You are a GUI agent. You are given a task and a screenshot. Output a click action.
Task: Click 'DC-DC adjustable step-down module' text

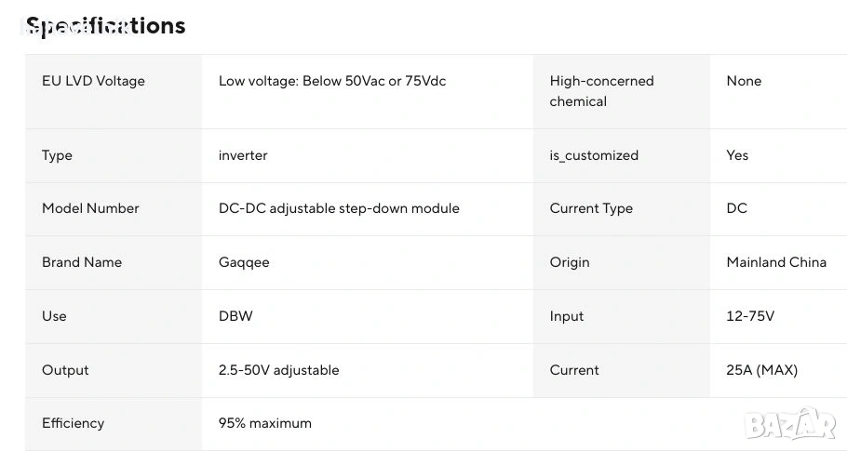(x=339, y=208)
